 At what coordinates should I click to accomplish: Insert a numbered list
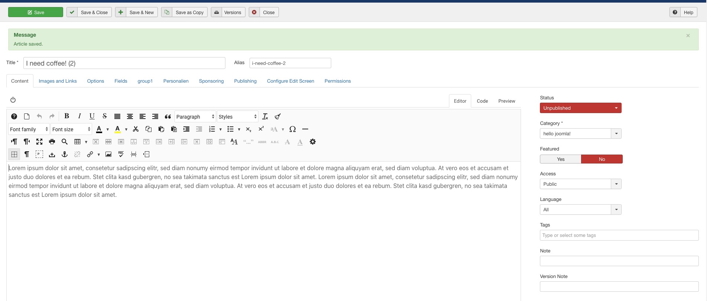[212, 129]
